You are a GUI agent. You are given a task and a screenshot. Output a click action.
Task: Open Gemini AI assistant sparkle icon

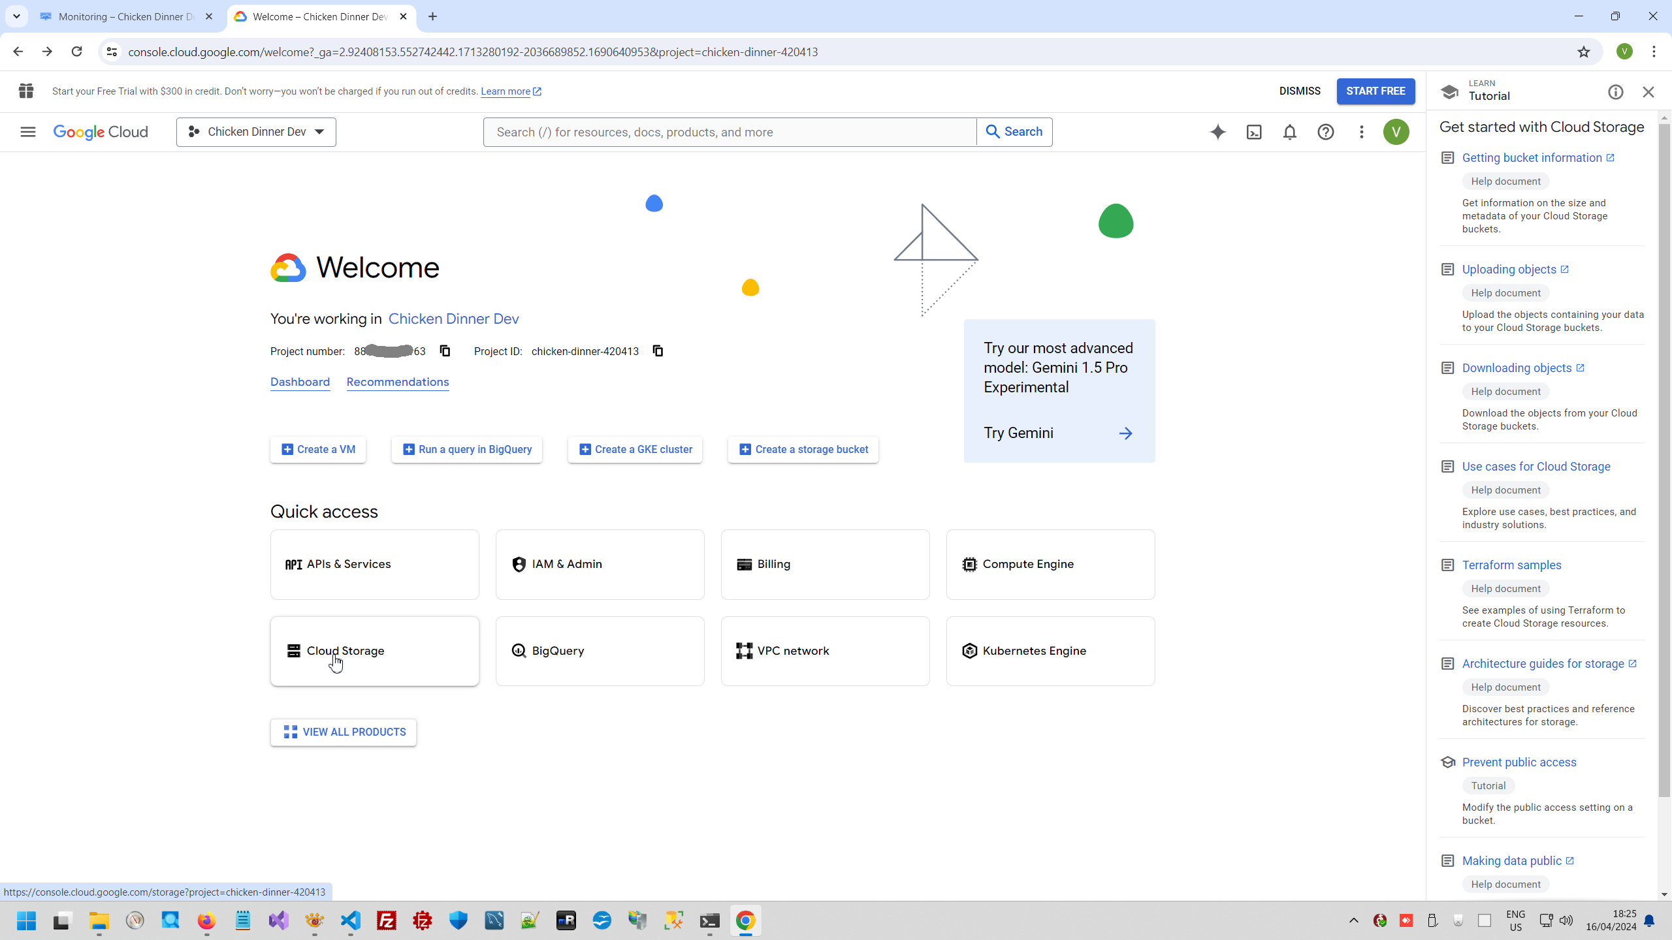click(1217, 132)
